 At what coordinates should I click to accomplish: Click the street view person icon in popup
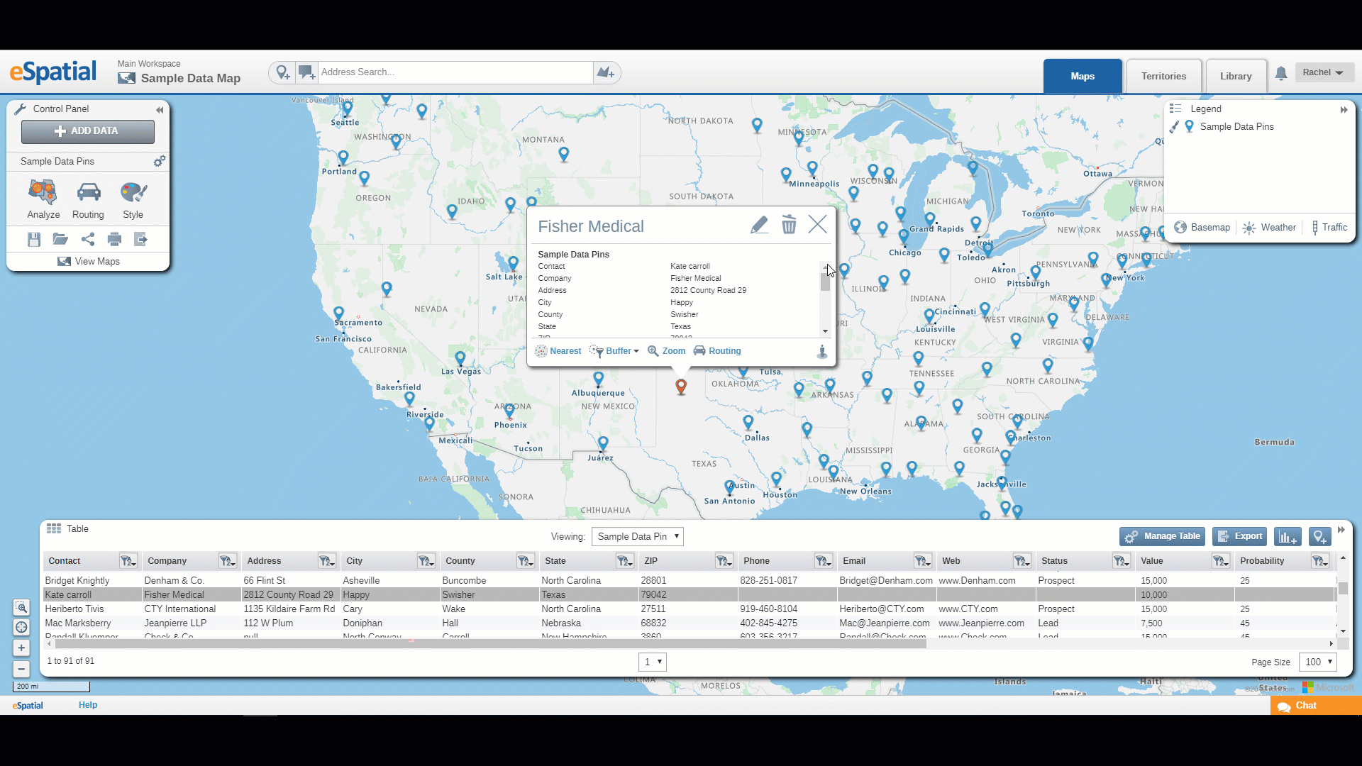tap(821, 351)
